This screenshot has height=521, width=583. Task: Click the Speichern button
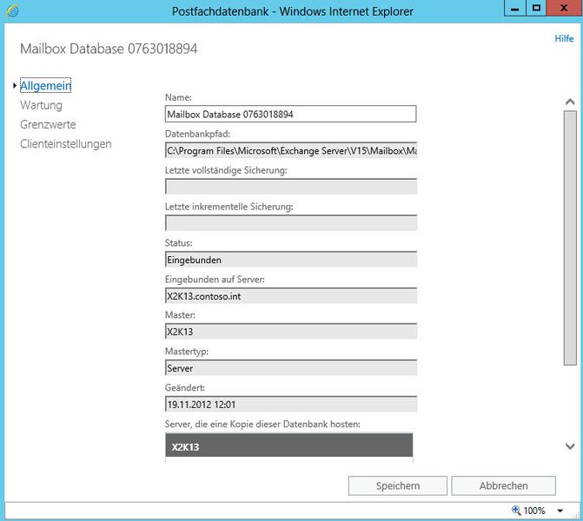coord(397,485)
